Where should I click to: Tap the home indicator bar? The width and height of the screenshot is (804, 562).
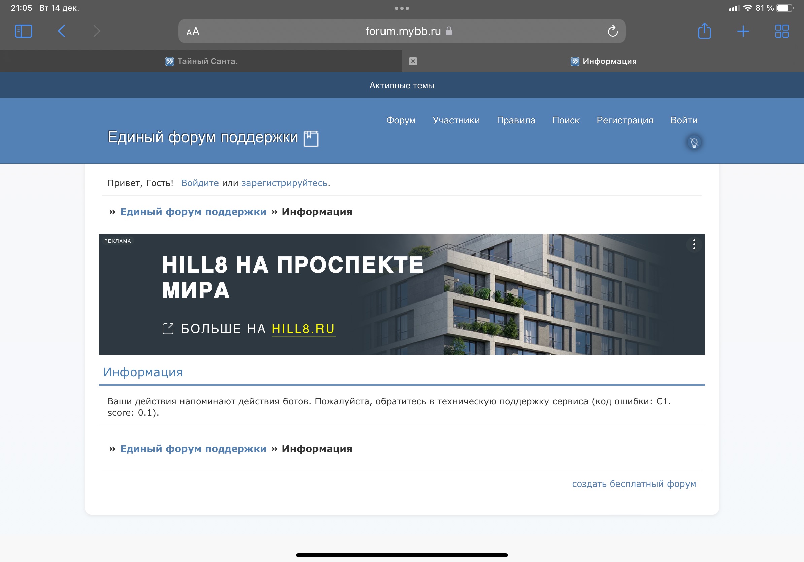coord(402,555)
